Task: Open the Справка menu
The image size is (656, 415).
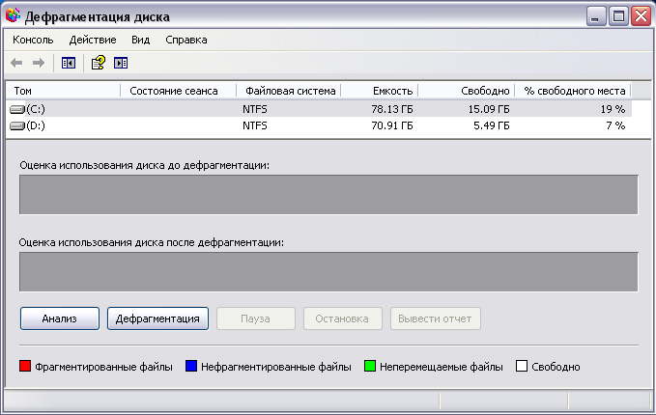Action: pyautogui.click(x=186, y=40)
